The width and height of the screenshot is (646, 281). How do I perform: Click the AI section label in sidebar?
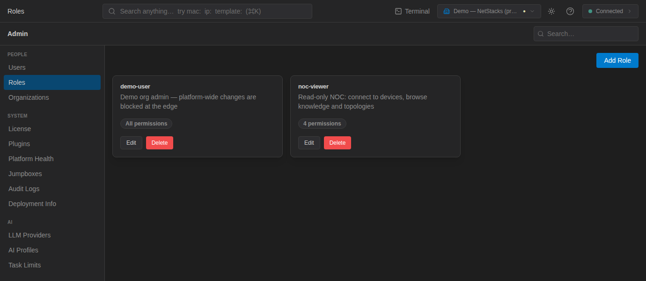[x=10, y=222]
